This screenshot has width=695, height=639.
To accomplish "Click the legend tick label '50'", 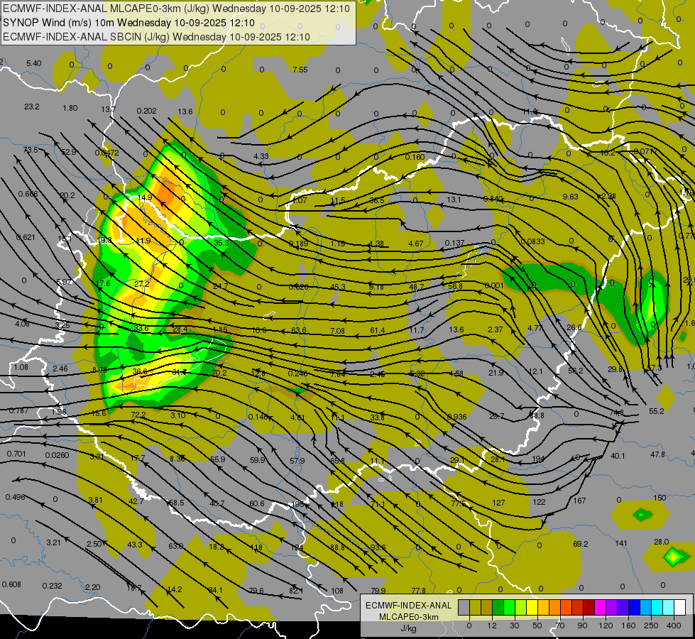I will (x=537, y=626).
